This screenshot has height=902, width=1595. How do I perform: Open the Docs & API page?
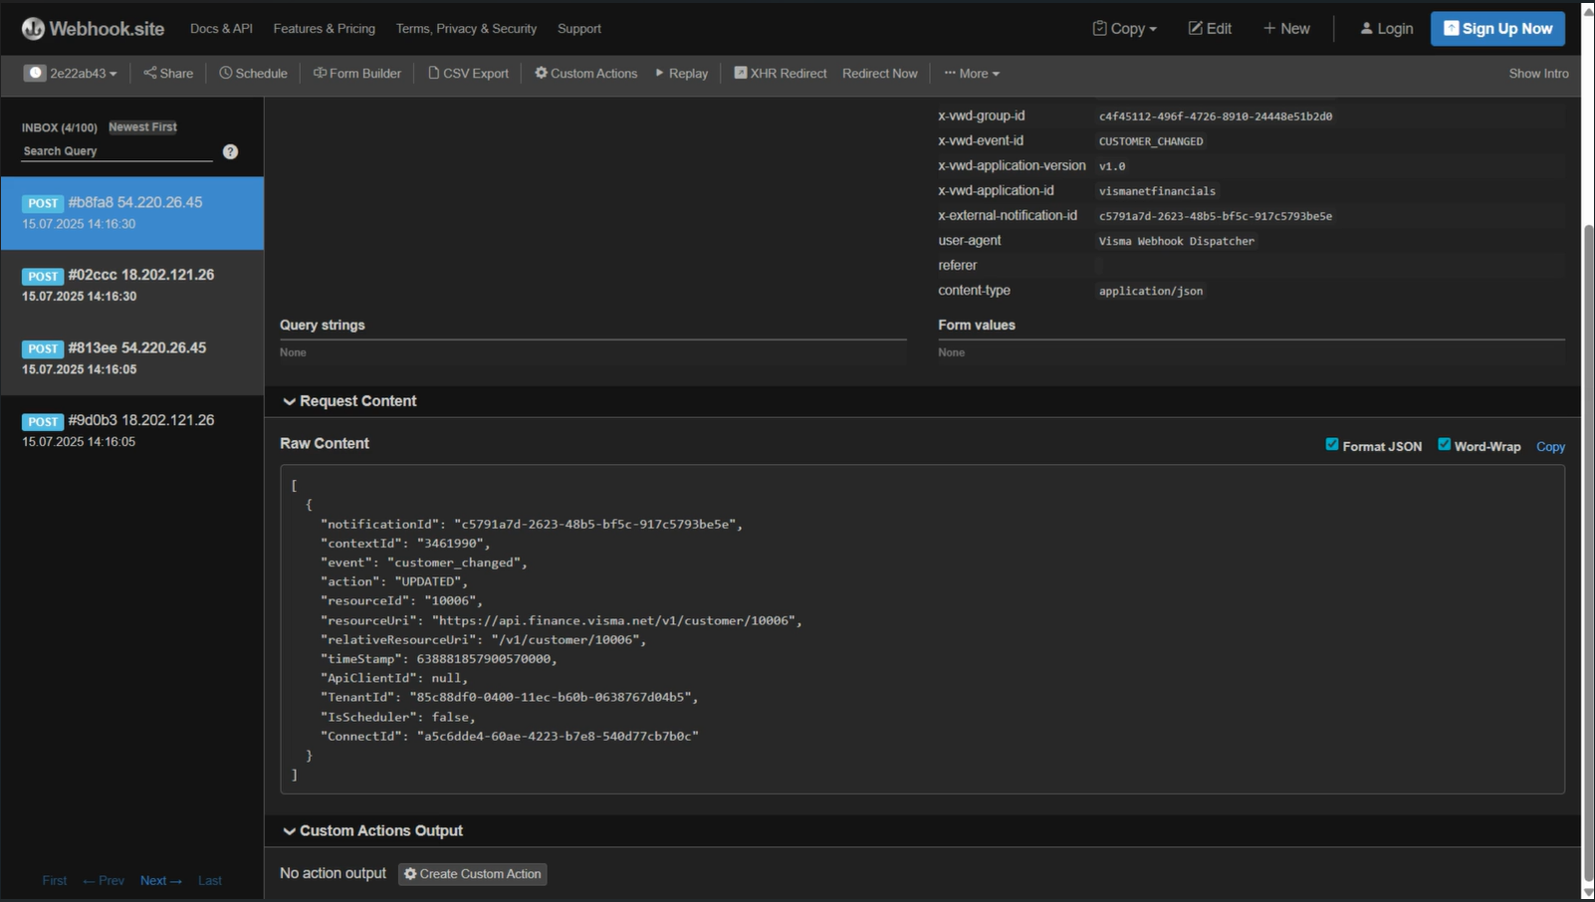pyautogui.click(x=220, y=28)
